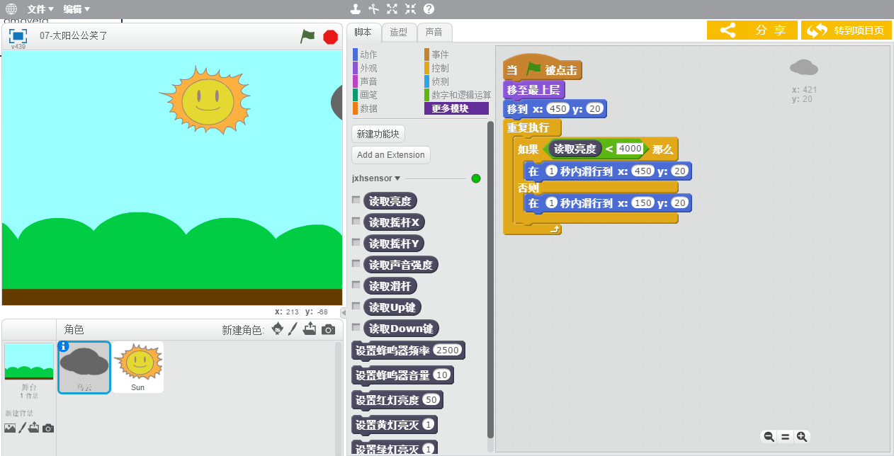Screen dimensions: 894x456
Task: Open the 编辑 dropdown menu
Action: [77, 9]
